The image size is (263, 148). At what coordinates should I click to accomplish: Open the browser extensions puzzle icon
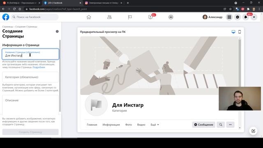tap(248, 9)
